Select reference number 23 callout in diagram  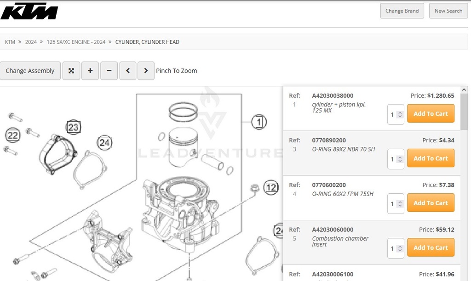73,127
